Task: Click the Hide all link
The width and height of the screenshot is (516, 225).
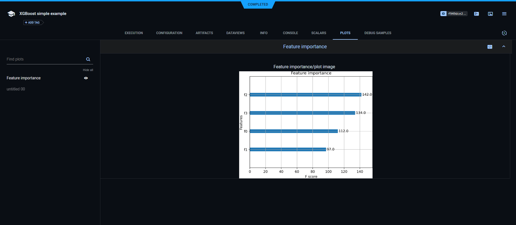Action: pos(88,70)
